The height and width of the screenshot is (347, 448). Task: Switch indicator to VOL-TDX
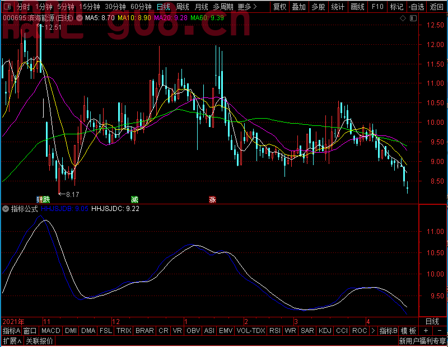click(251, 331)
